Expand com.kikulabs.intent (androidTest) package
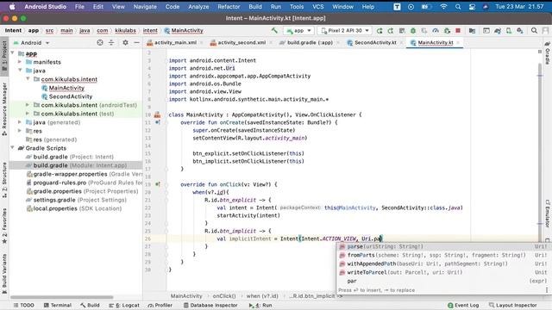This screenshot has height=310, width=552. (x=28, y=105)
